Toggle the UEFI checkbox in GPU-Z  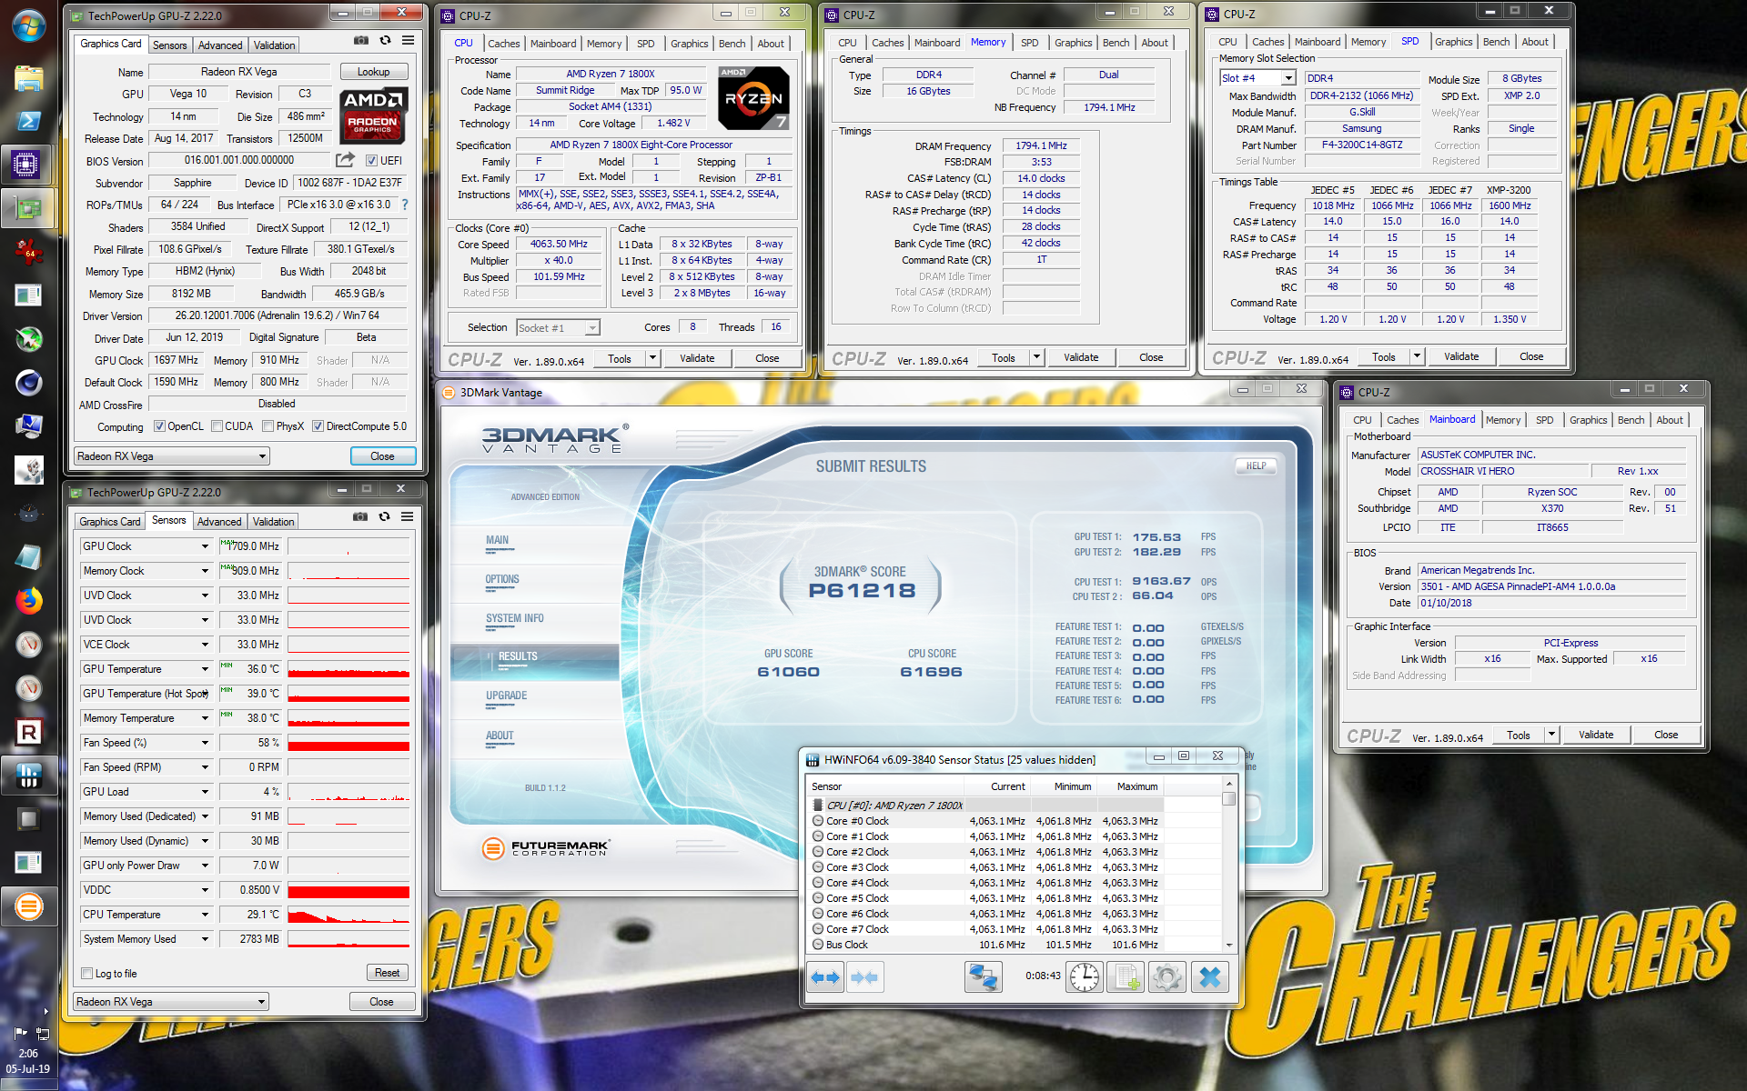[371, 161]
